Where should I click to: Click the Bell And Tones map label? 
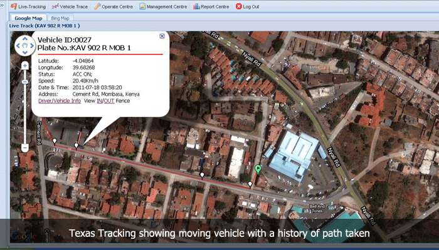click(317, 209)
